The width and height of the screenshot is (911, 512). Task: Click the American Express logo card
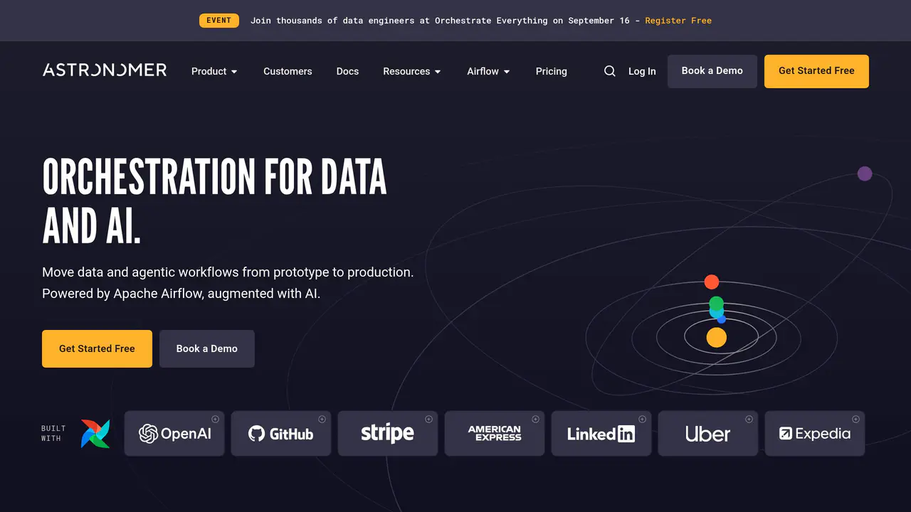(495, 433)
